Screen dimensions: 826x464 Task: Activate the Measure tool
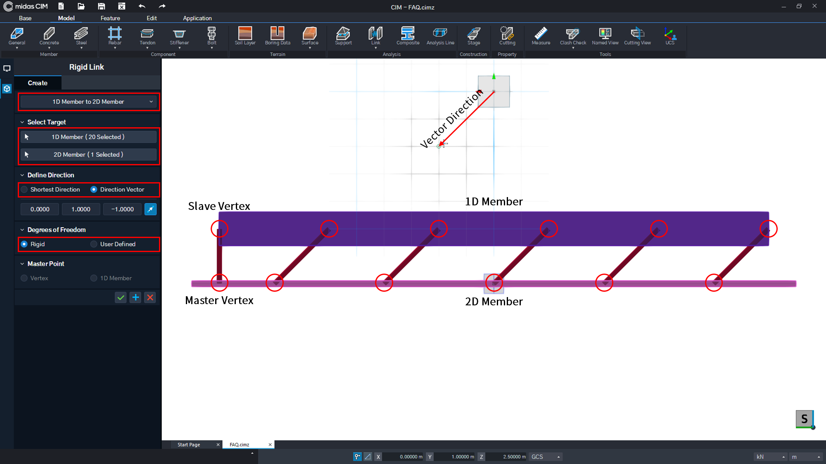[540, 37]
